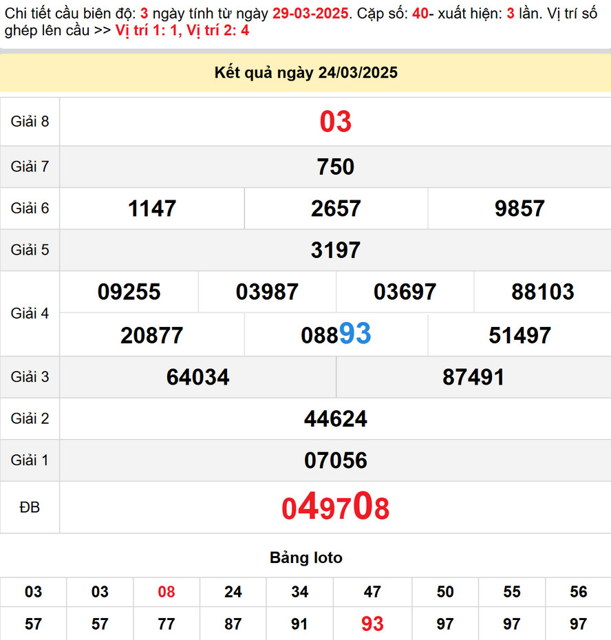Click Giải 4 number 88103
The width and height of the screenshot is (611, 640).
[542, 292]
